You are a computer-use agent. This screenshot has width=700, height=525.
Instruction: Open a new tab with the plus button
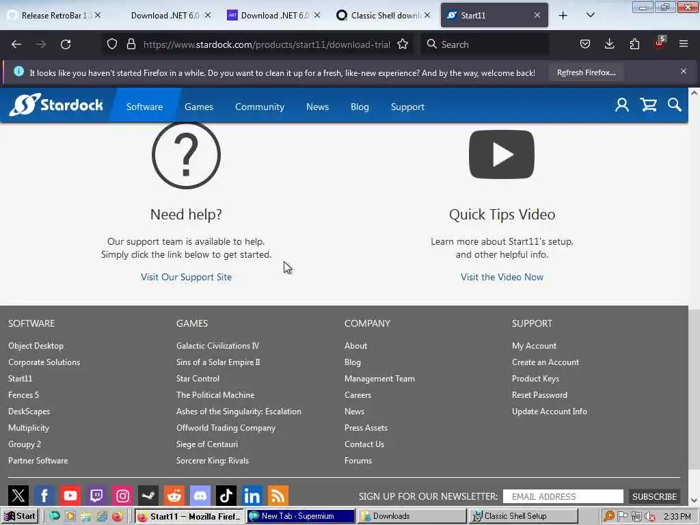(x=563, y=15)
